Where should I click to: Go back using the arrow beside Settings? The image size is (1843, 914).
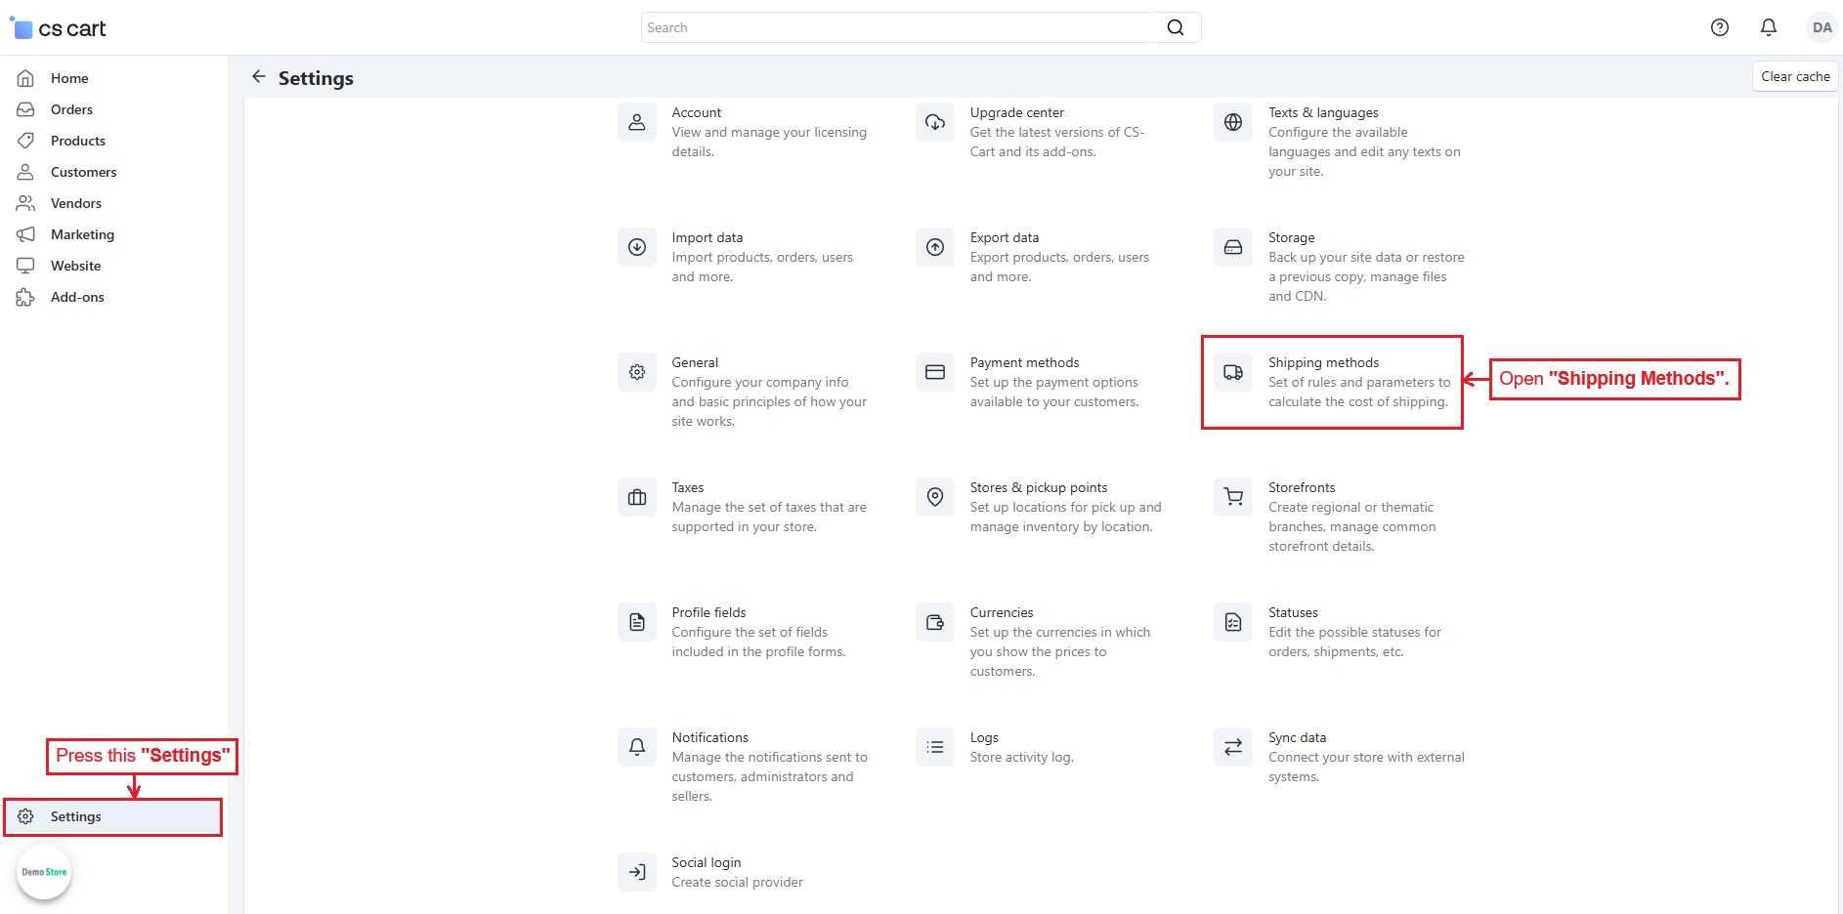coord(259,76)
